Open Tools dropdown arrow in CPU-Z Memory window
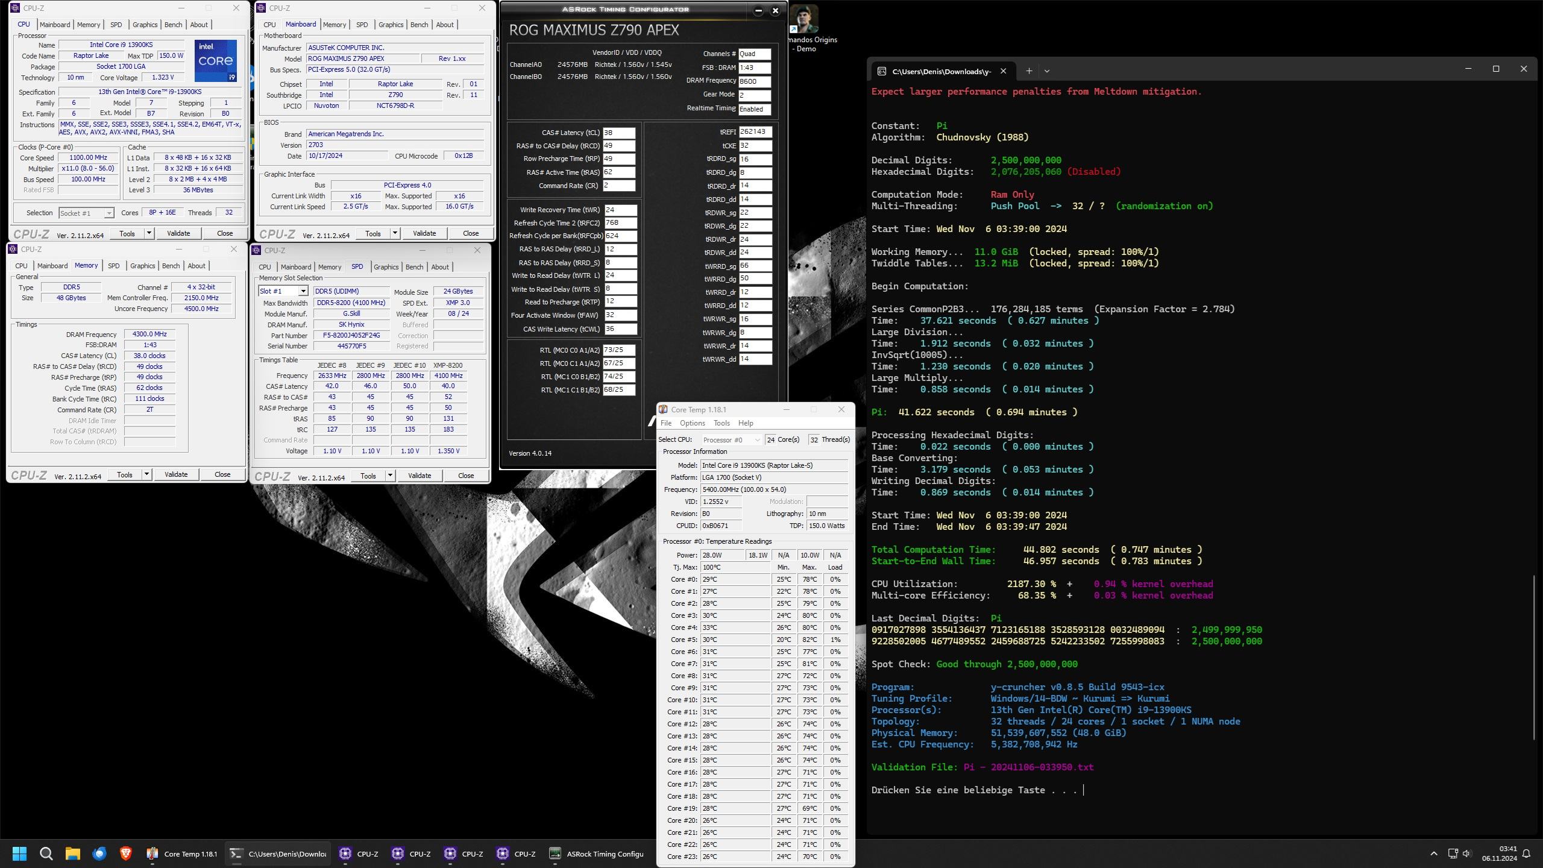This screenshot has height=868, width=1543. point(146,474)
